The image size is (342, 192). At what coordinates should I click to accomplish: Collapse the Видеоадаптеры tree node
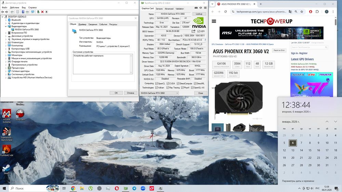tap(6, 26)
